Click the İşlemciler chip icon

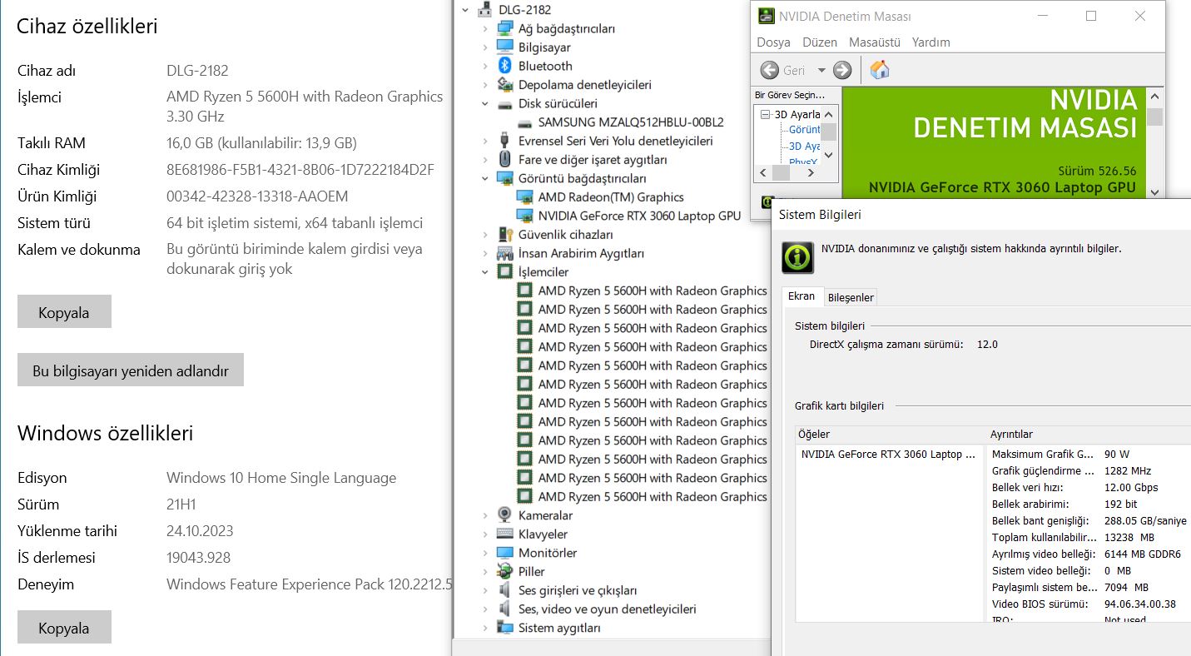pyautogui.click(x=505, y=272)
